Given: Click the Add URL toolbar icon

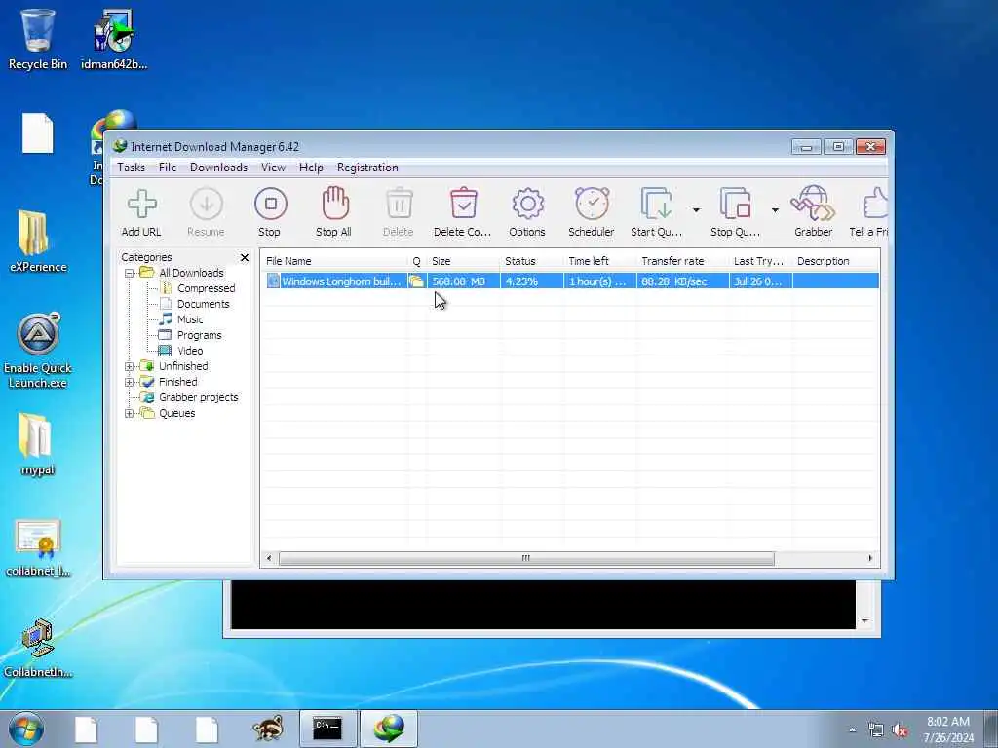Looking at the screenshot, I should coord(141,205).
